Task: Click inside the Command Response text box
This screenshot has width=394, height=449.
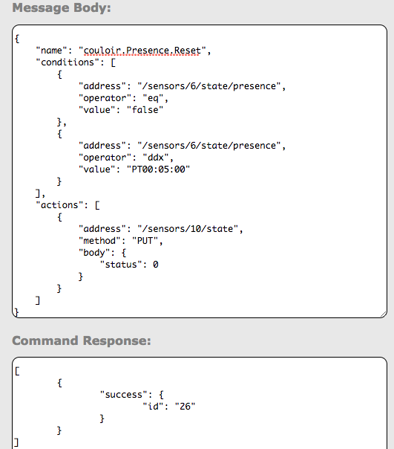Action: coord(200,403)
